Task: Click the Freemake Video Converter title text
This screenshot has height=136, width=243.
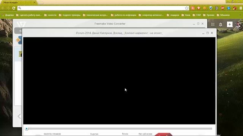Action: pyautogui.click(x=110, y=24)
